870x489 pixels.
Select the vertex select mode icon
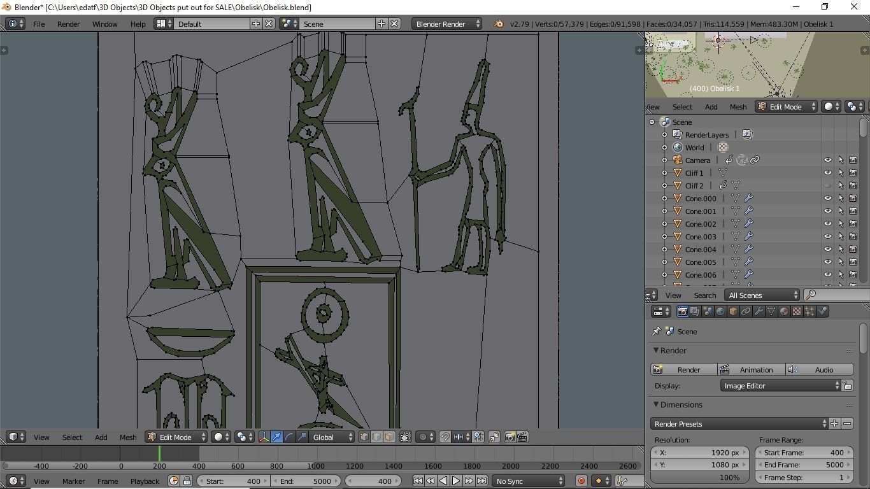click(364, 437)
